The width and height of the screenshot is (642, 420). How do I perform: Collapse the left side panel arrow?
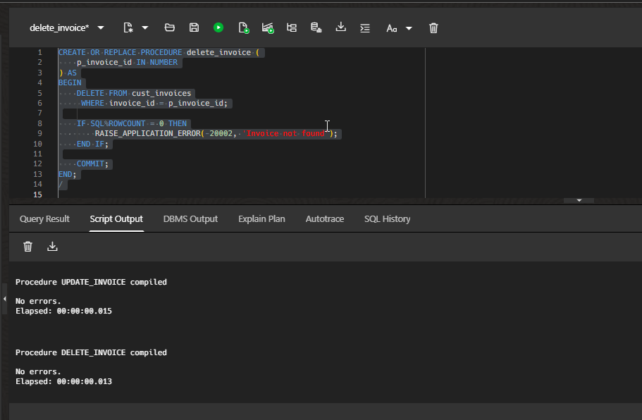click(x=4, y=299)
